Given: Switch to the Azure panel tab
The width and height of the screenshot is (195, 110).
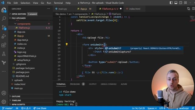Looking at the screenshot, I should tap(124, 84).
